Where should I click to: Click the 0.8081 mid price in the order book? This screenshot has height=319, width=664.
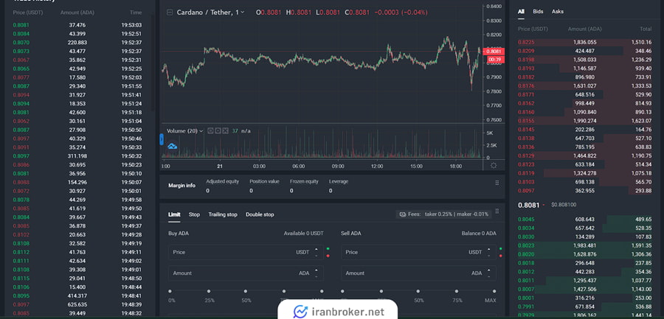click(528, 206)
